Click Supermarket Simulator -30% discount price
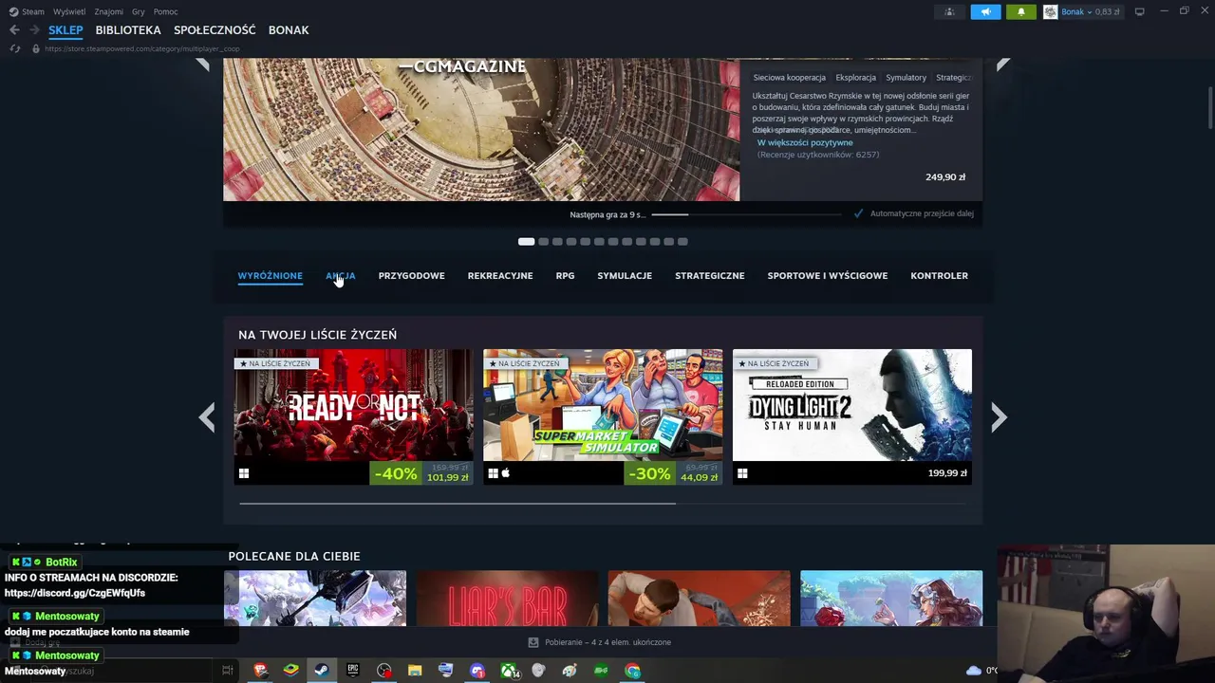The width and height of the screenshot is (1215, 683). point(673,473)
